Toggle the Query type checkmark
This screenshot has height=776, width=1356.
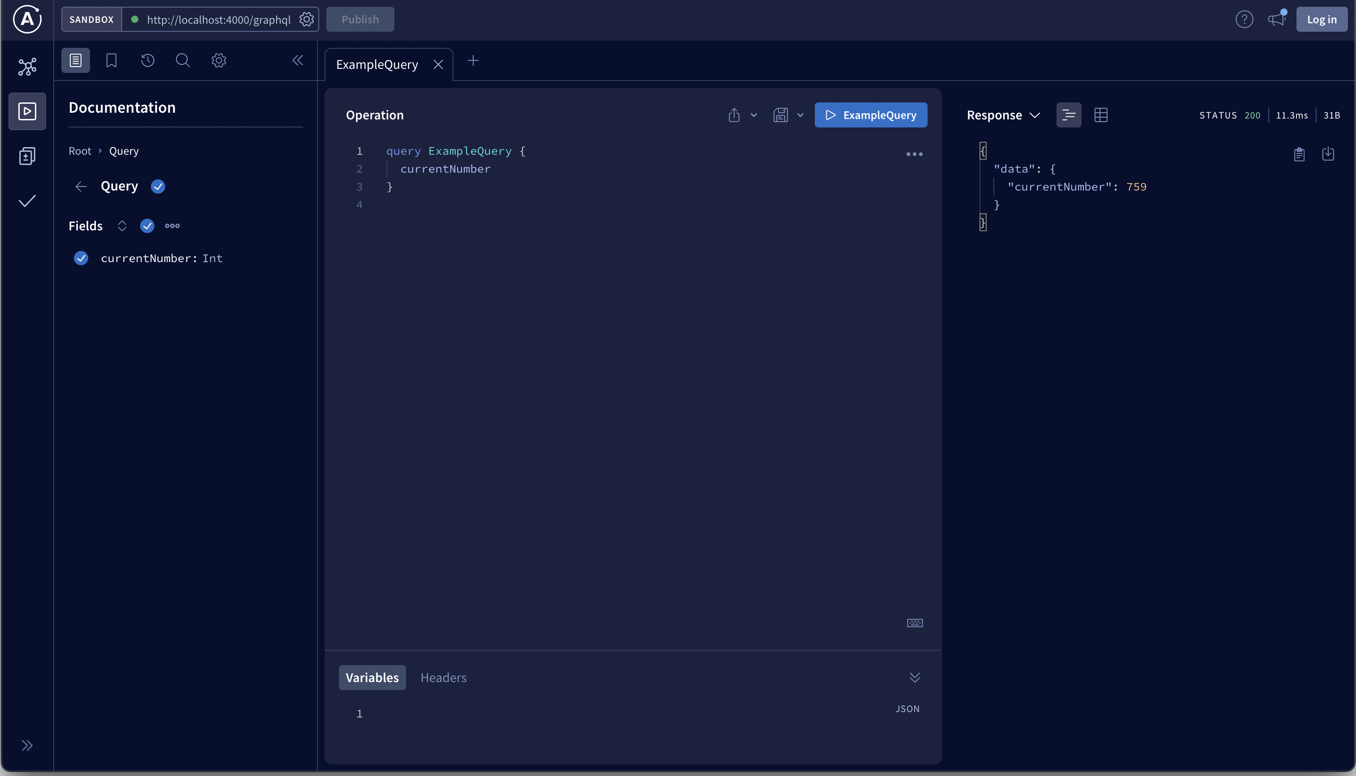pos(158,187)
